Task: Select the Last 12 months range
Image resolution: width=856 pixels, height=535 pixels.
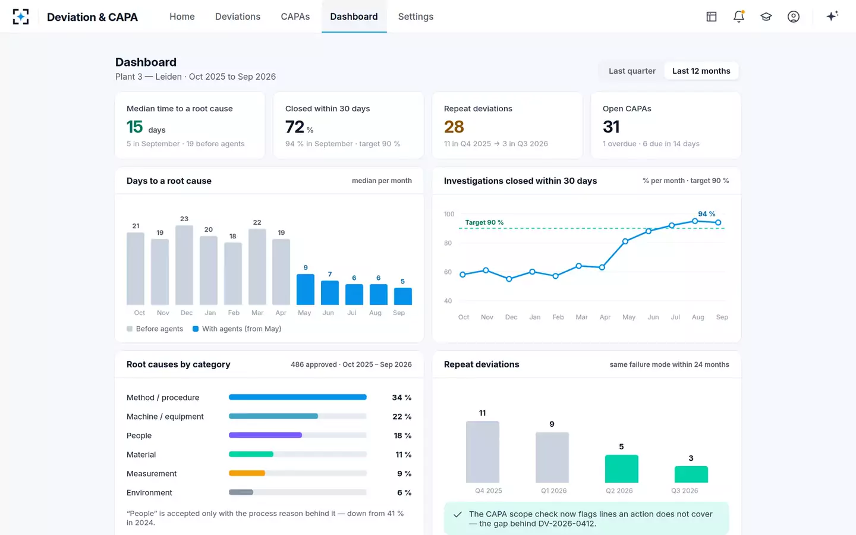Action: point(701,71)
